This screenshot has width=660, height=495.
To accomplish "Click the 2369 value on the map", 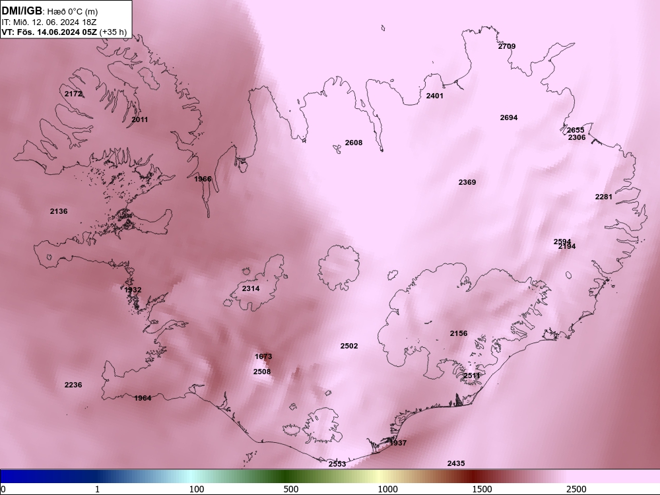I will coord(467,182).
